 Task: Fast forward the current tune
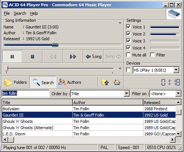73,56
